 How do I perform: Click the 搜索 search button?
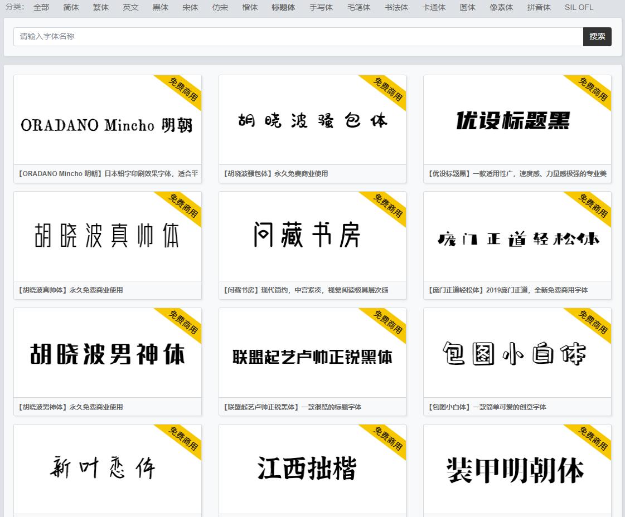597,36
